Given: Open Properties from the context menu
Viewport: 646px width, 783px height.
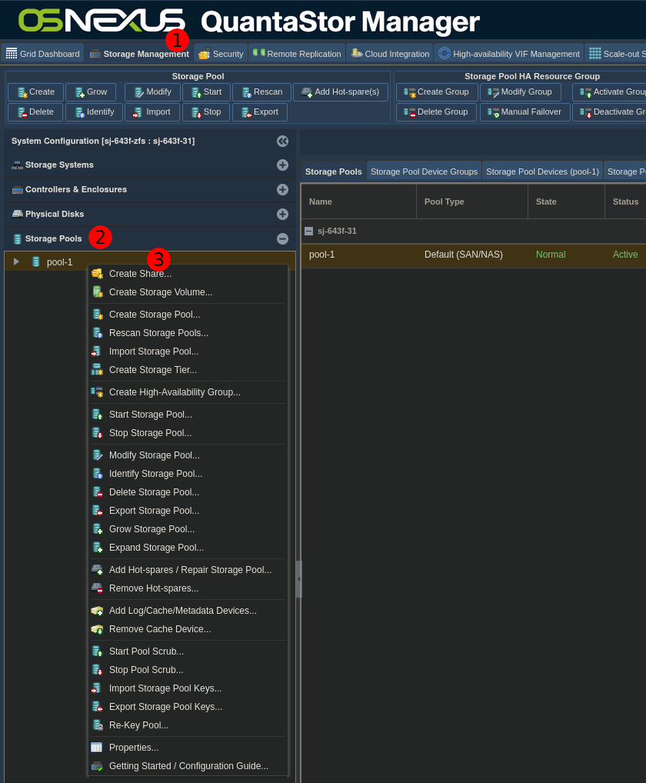Looking at the screenshot, I should [134, 748].
